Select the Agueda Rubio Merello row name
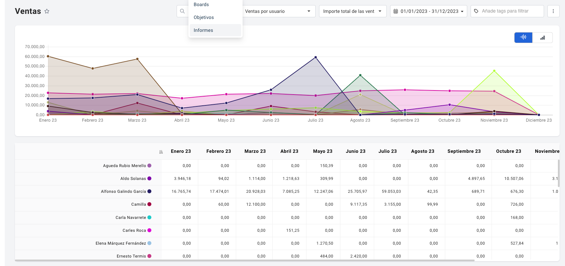Image resolution: width=565 pixels, height=266 pixels. point(125,166)
